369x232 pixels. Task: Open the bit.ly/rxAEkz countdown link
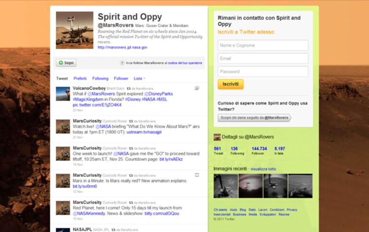coord(171,159)
